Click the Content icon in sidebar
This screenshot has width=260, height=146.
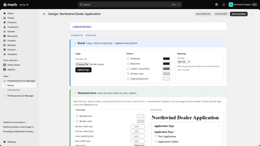click(5, 41)
